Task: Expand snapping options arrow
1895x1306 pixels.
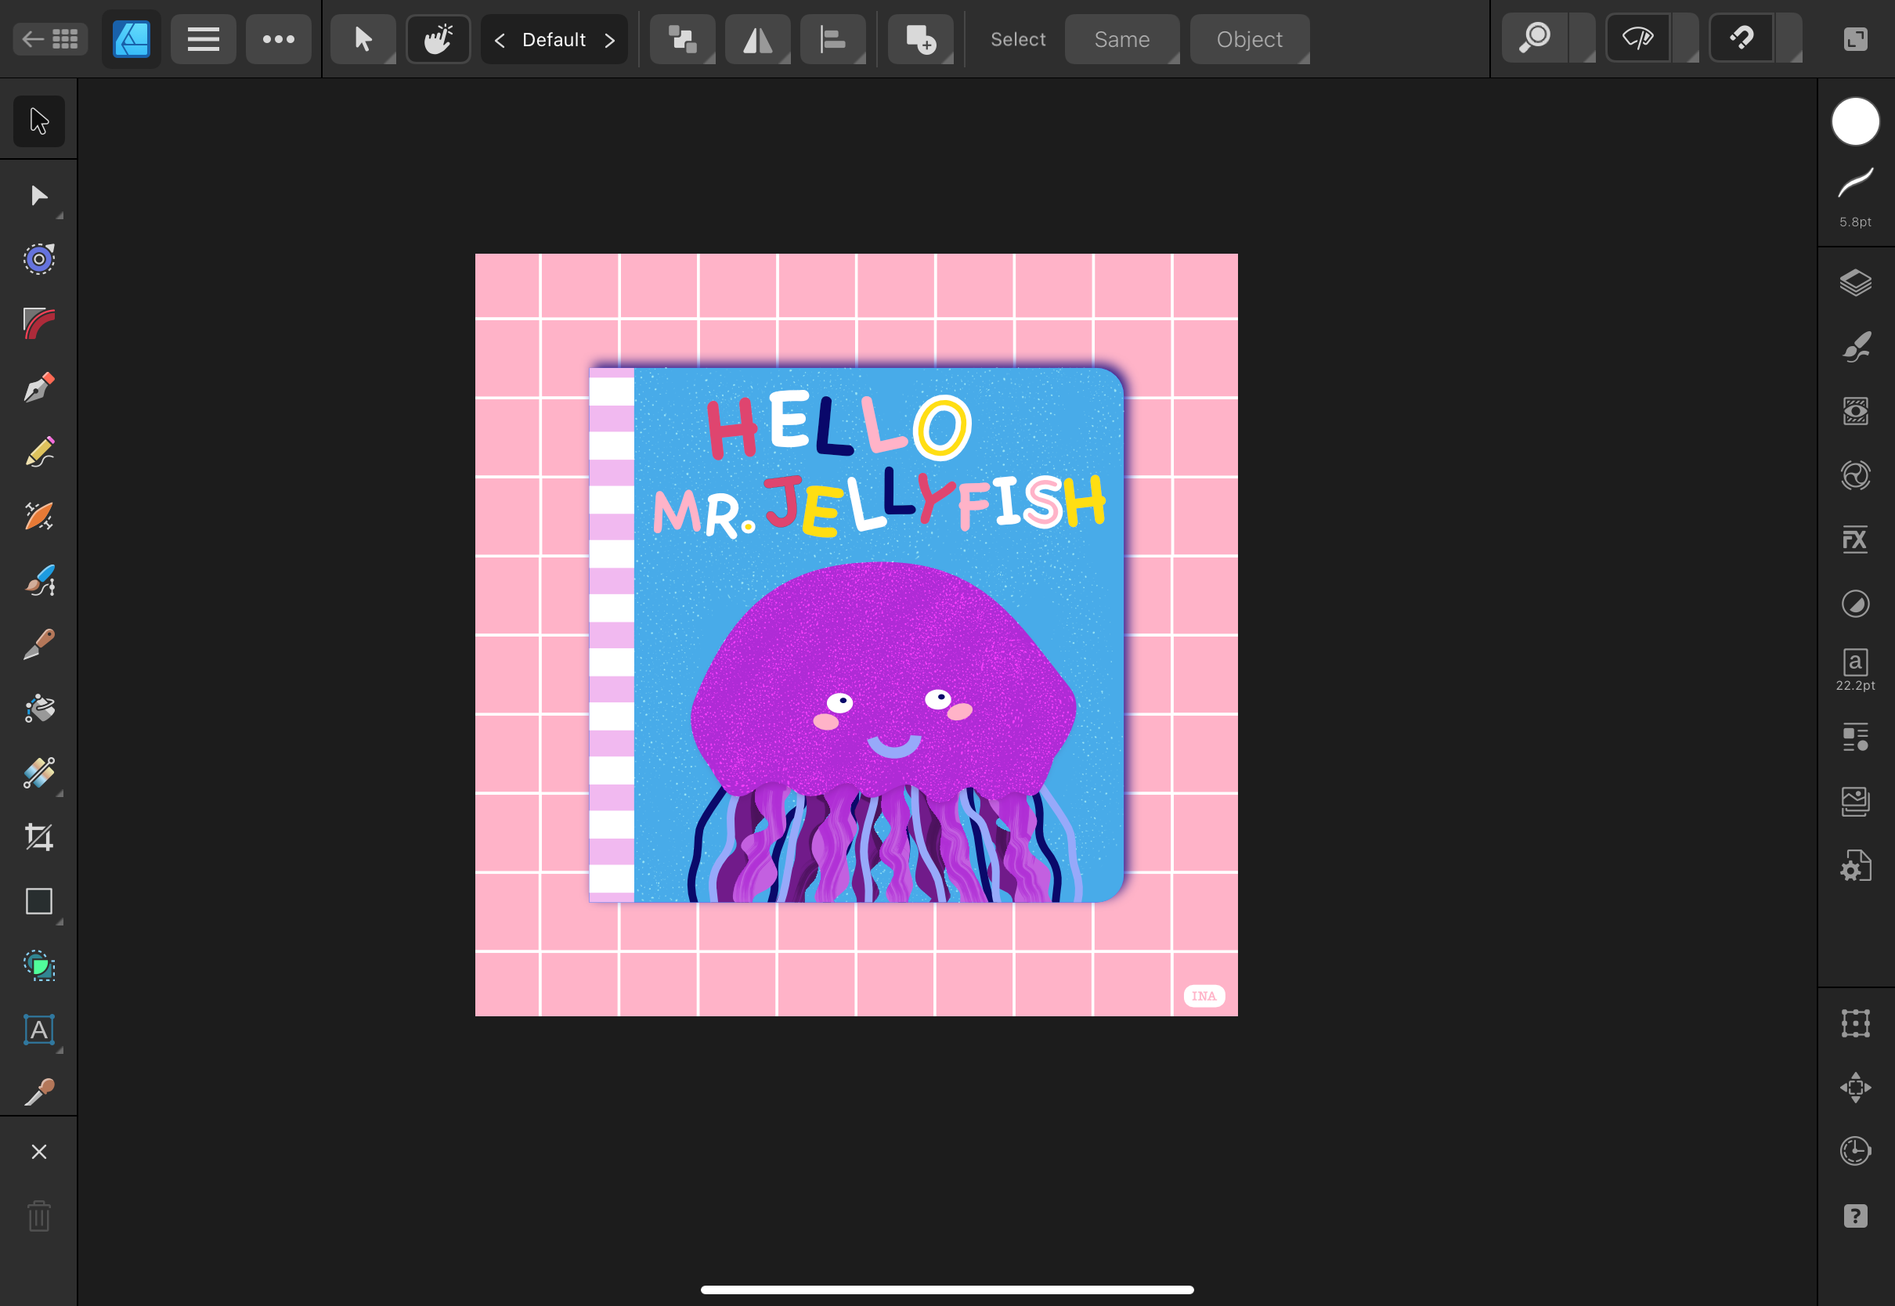Action: pos(1789,38)
